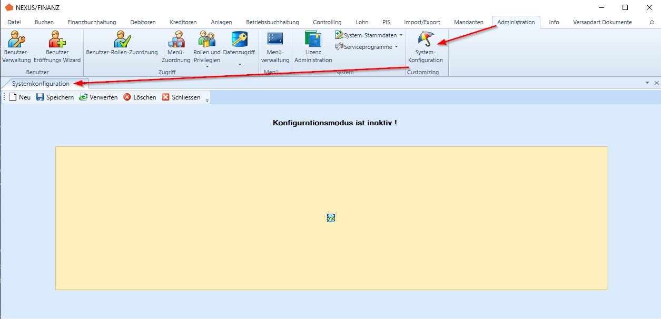
Task: Open toolbar overflow options arrow
Action: (207, 99)
